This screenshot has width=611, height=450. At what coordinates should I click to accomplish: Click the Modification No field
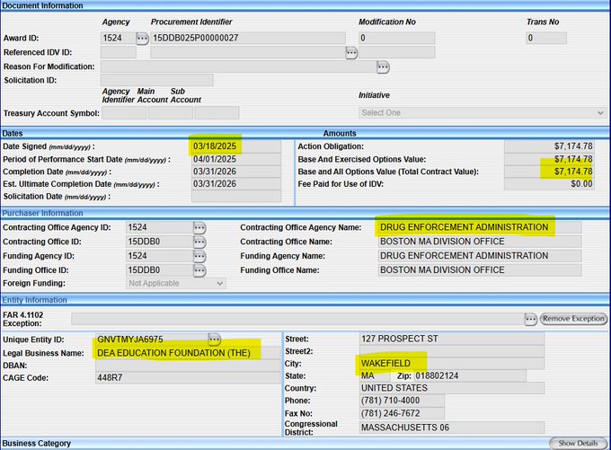pyautogui.click(x=396, y=39)
